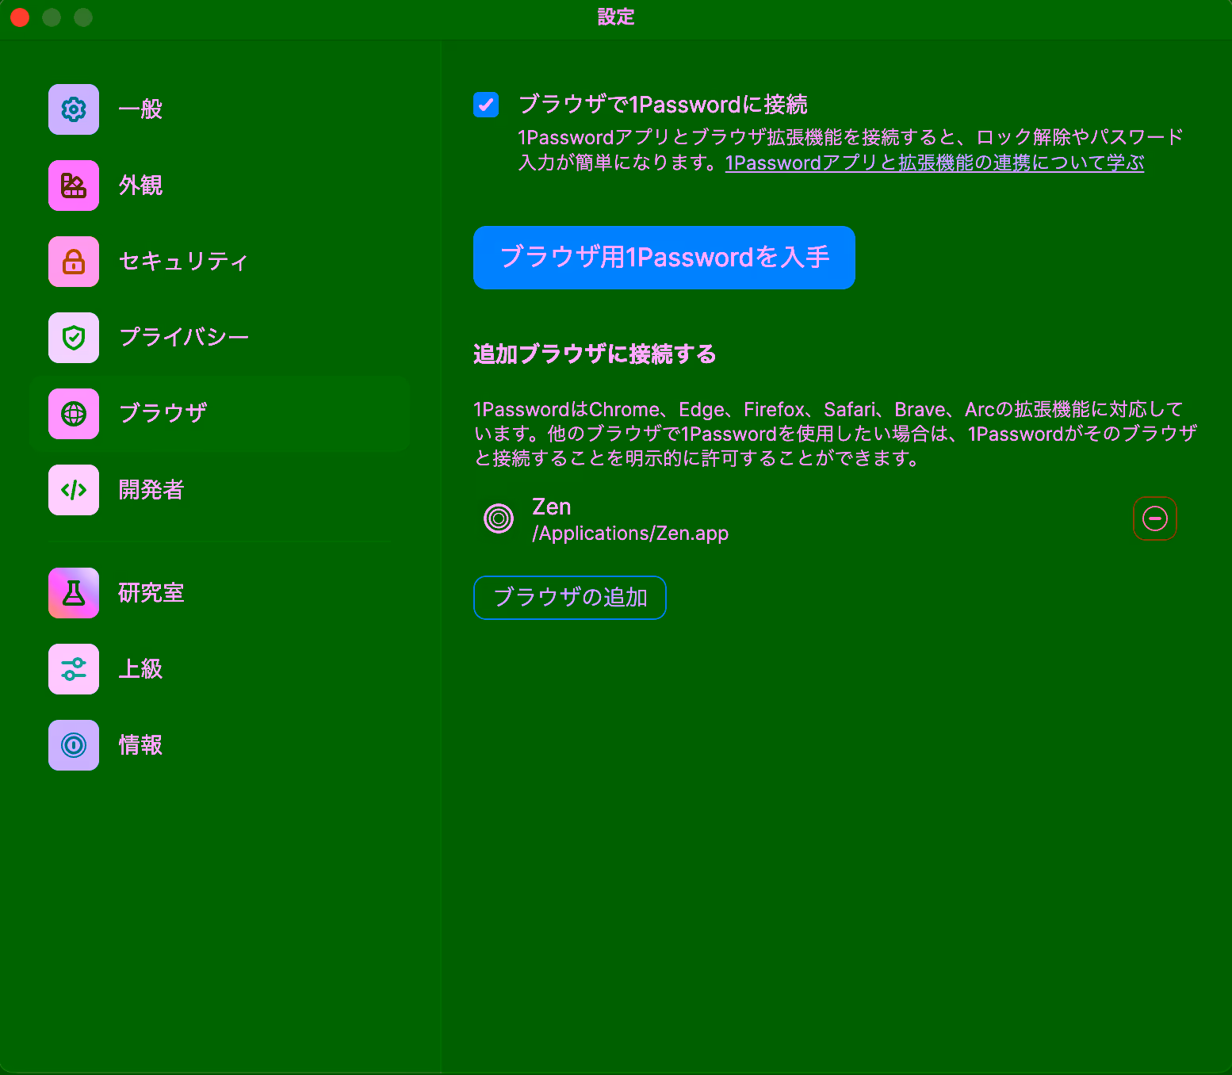Open the 開発者 settings label
The image size is (1232, 1075).
(151, 490)
